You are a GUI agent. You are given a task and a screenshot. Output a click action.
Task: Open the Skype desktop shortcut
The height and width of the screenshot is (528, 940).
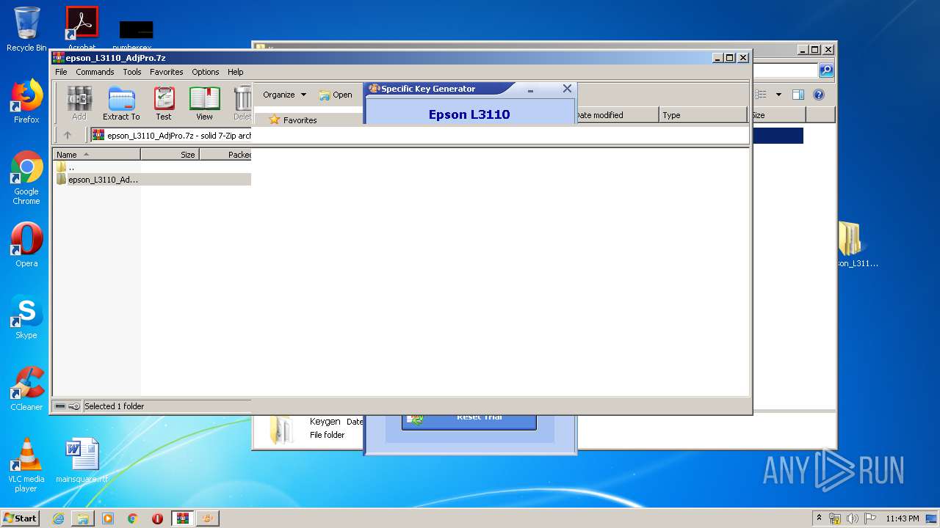click(x=26, y=317)
